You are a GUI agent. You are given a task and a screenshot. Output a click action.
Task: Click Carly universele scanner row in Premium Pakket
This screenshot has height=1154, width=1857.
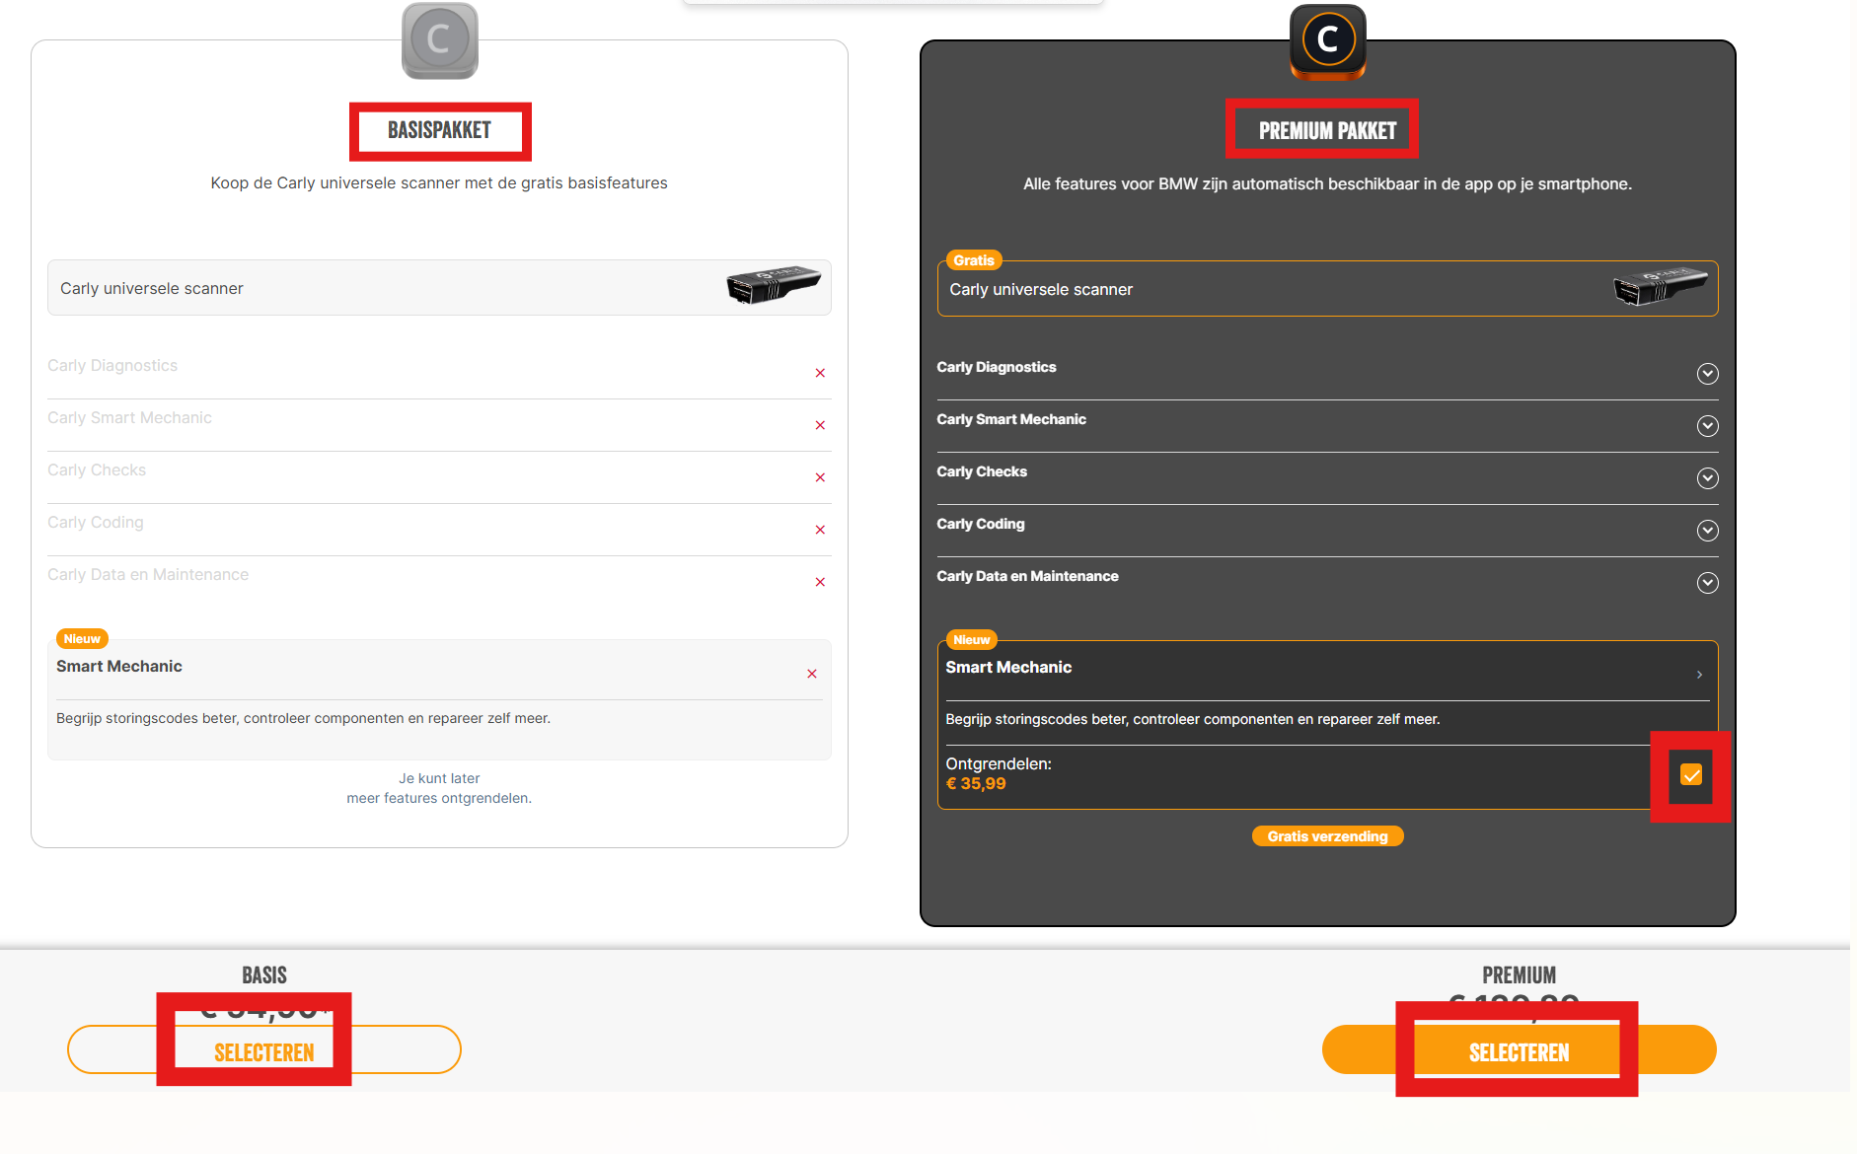point(1328,289)
